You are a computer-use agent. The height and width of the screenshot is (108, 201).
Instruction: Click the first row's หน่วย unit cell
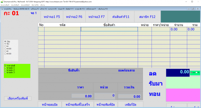click(145, 29)
